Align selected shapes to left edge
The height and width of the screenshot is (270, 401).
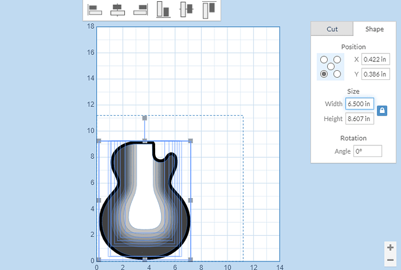point(95,9)
